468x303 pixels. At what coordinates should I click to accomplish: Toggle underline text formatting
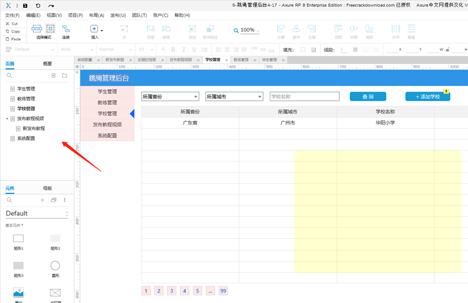tap(194, 49)
